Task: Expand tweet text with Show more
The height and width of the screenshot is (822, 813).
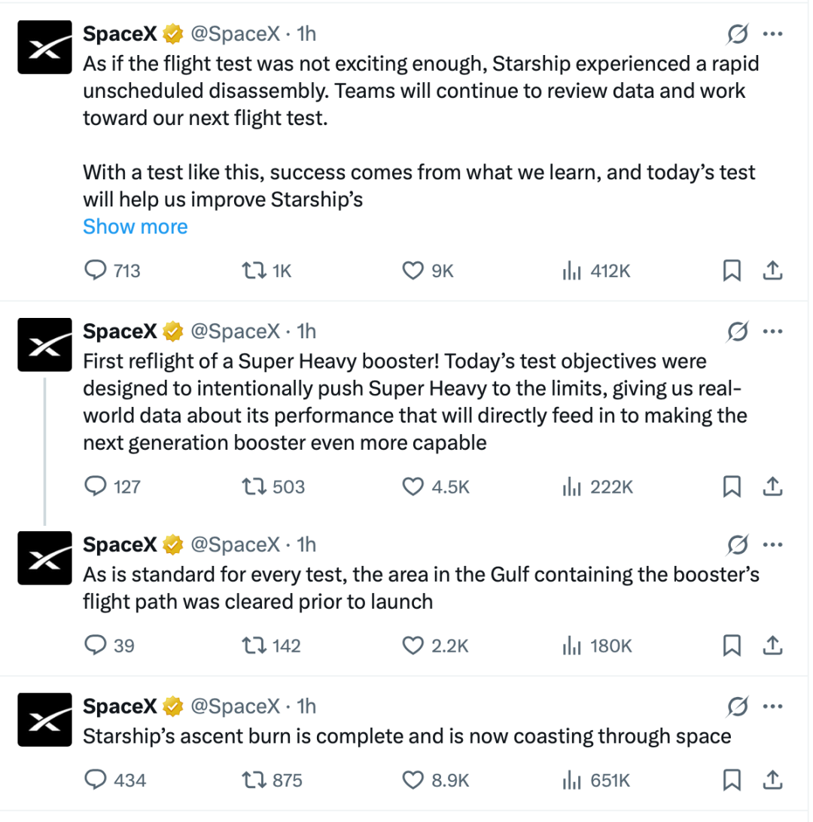Action: tap(135, 227)
